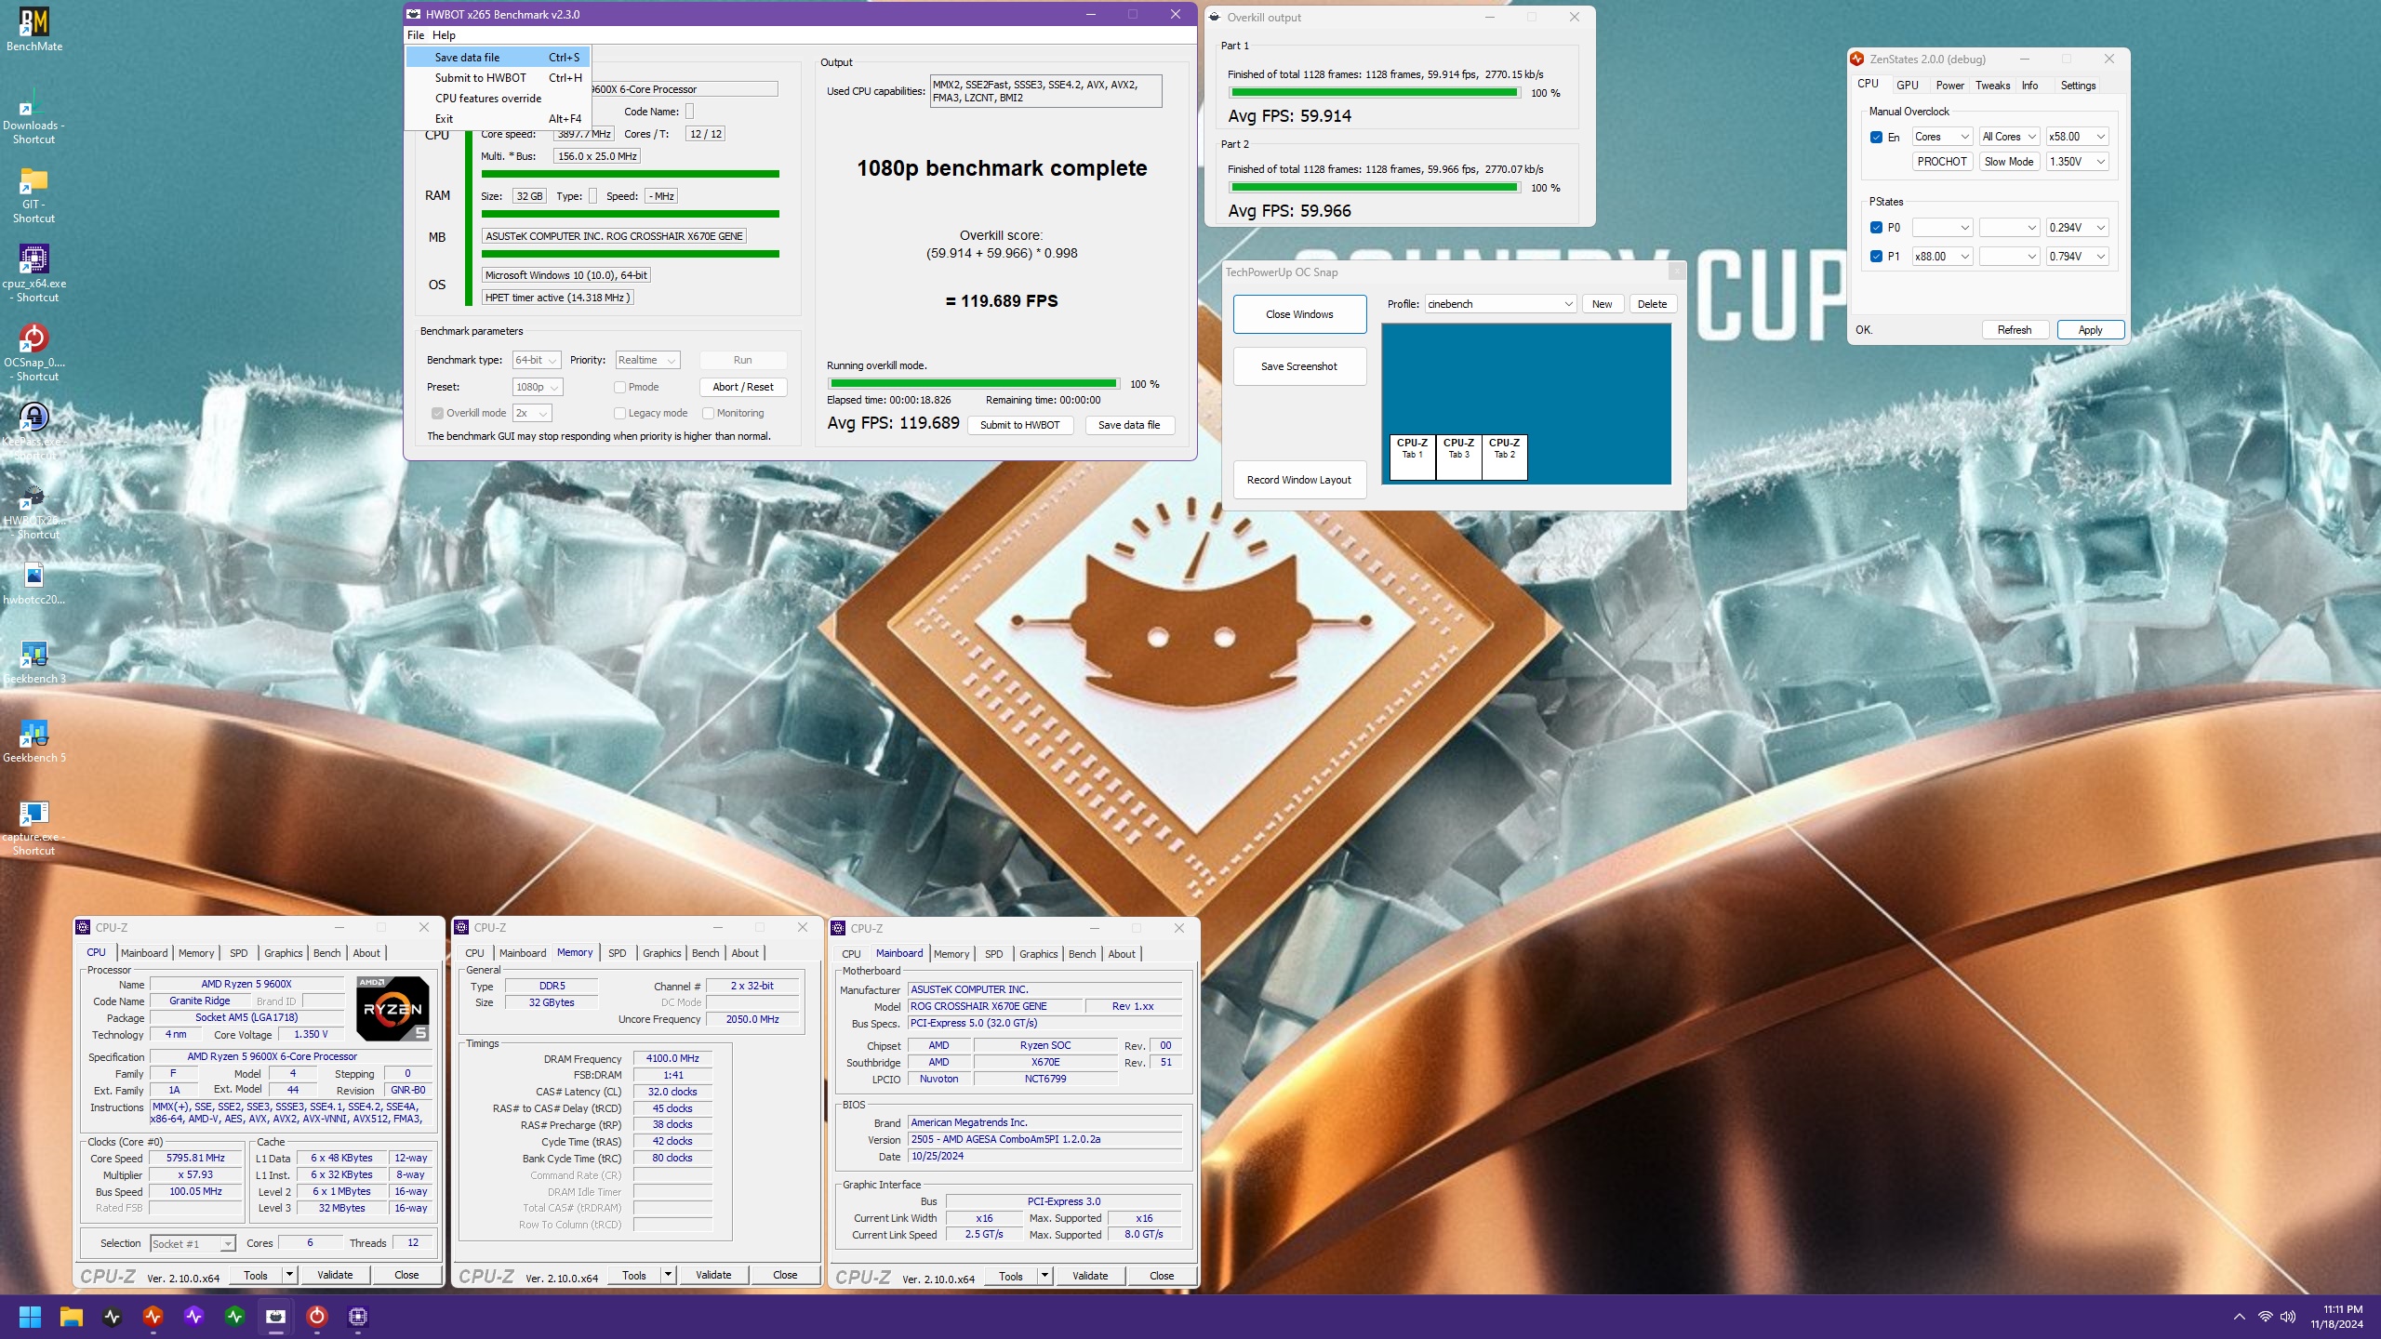
Task: Toggle Overkill mode checkbox
Action: [437, 413]
